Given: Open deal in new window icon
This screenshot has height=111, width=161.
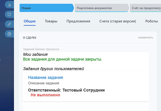Looking at the screenshot, I should point(9,14).
